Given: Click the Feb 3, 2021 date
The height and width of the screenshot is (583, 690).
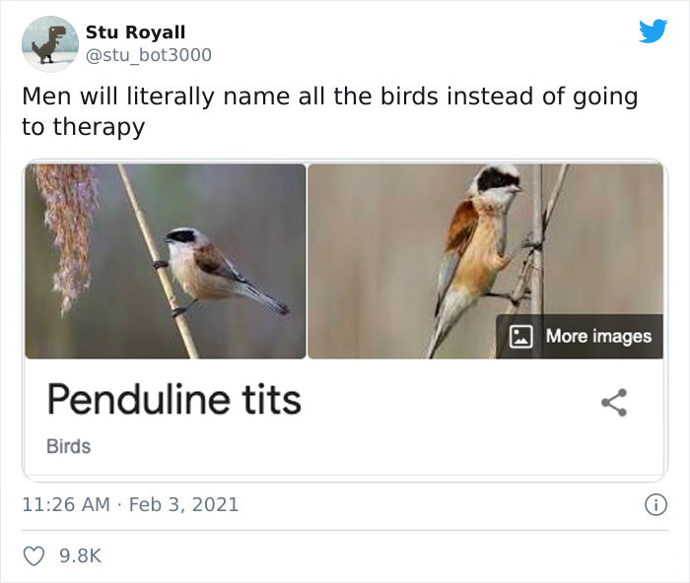Looking at the screenshot, I should [x=183, y=504].
